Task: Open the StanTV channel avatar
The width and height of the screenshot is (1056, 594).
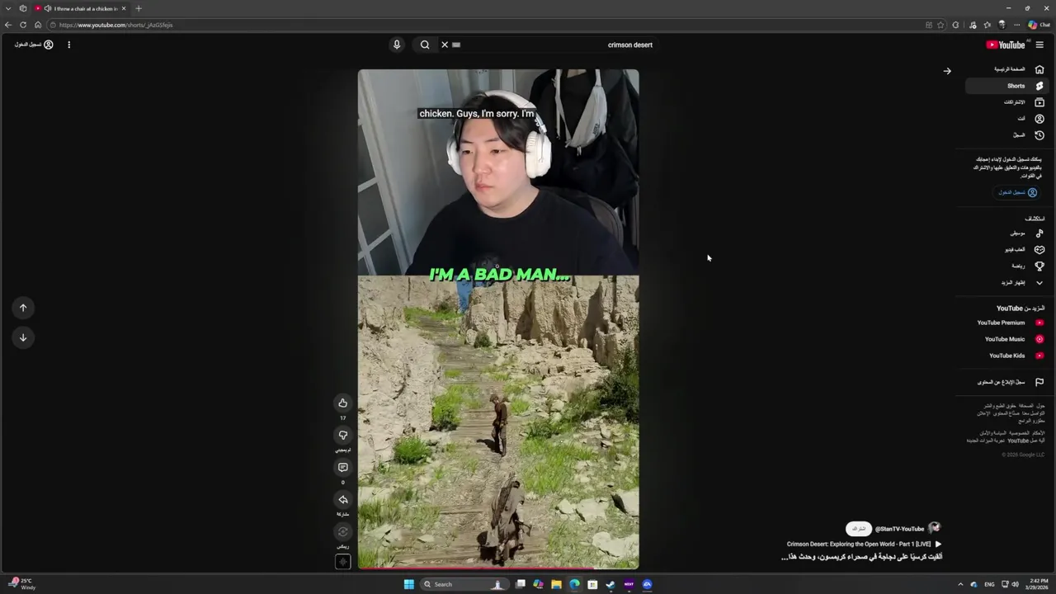Action: (934, 528)
